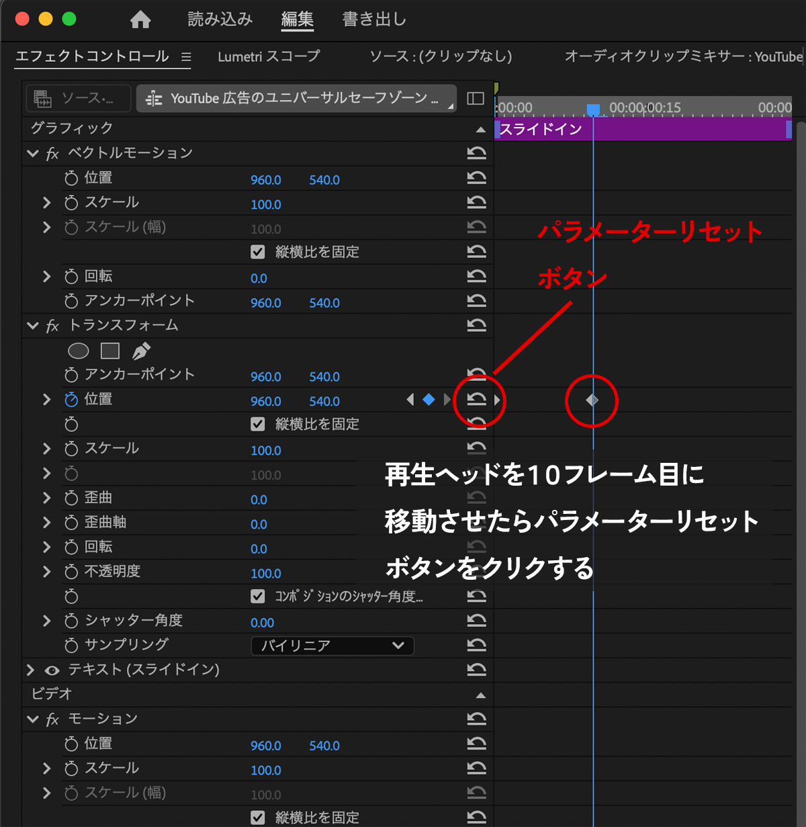Toggle the stopwatch for トランスフォーム 位置 animation
Viewport: 806px width, 827px height.
tap(71, 400)
